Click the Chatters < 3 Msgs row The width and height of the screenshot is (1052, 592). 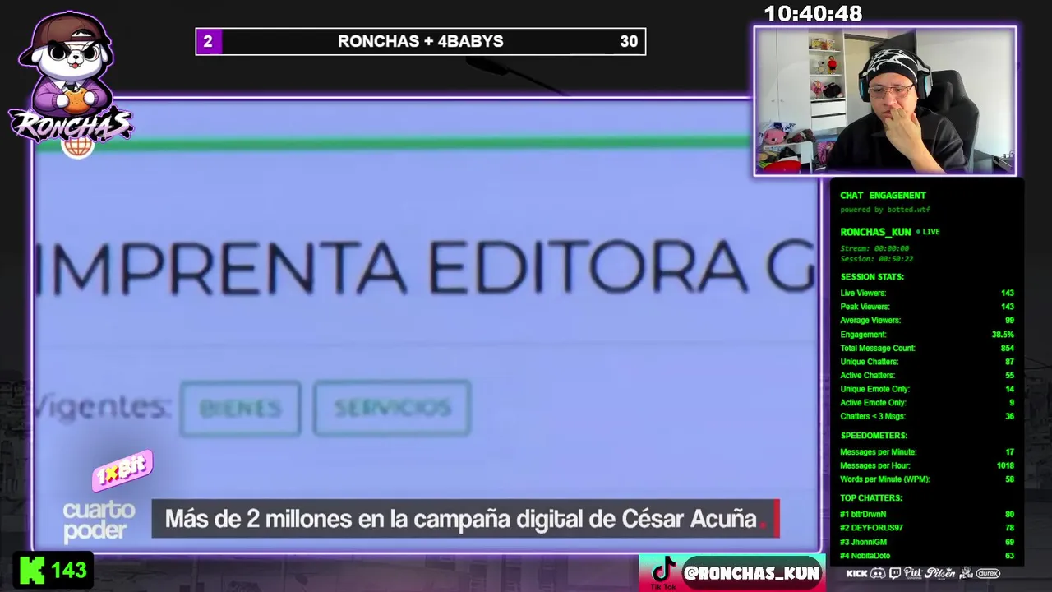[x=927, y=416]
